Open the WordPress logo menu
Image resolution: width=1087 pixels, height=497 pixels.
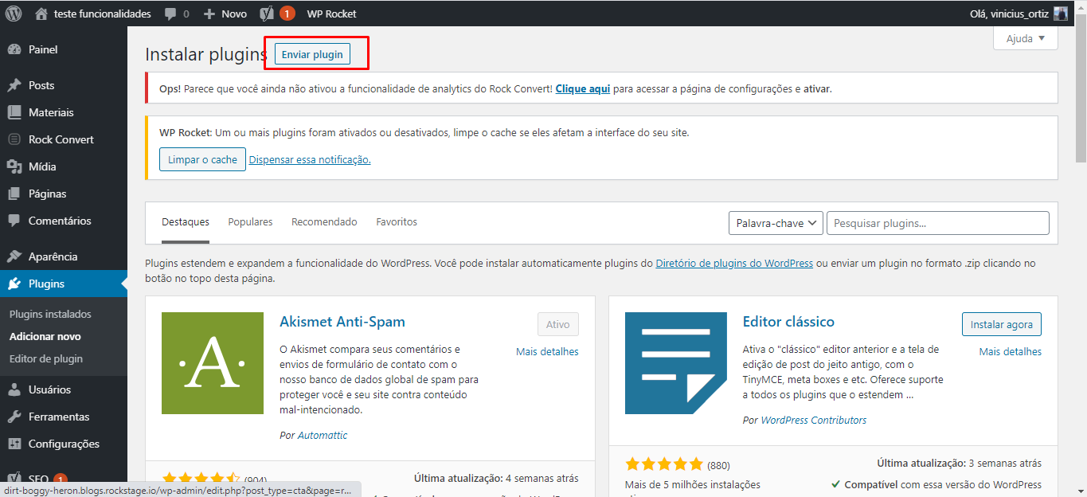coord(14,14)
